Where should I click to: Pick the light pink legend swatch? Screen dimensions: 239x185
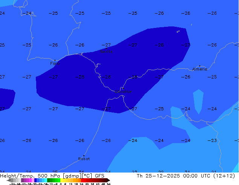pos(33,180)
